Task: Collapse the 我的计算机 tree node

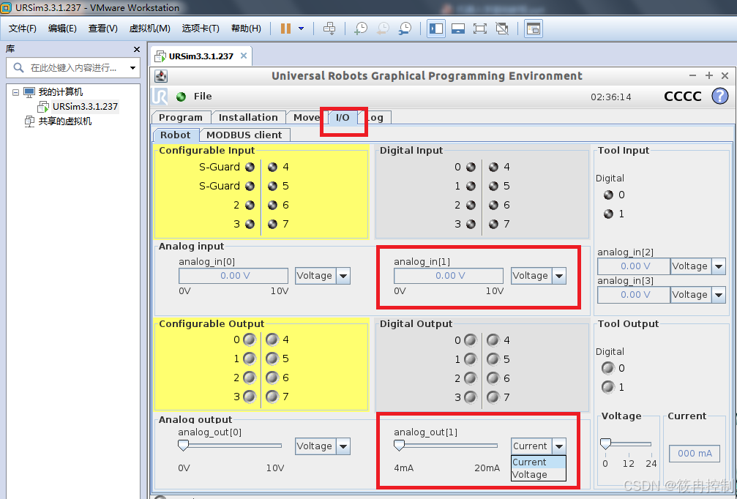Action: click(15, 92)
